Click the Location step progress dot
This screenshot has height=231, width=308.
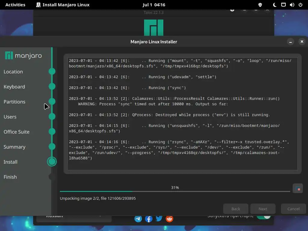tap(52, 71)
